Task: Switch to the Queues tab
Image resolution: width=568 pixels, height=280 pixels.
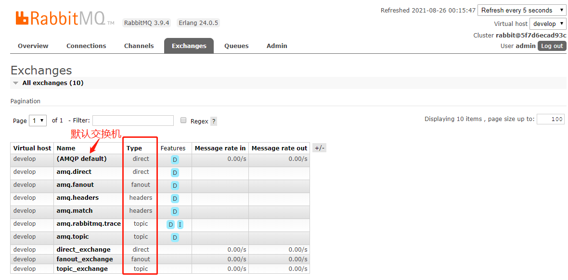Action: 236,46
